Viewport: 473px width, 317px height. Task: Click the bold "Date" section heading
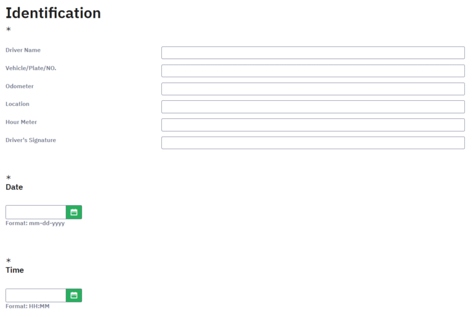14,187
